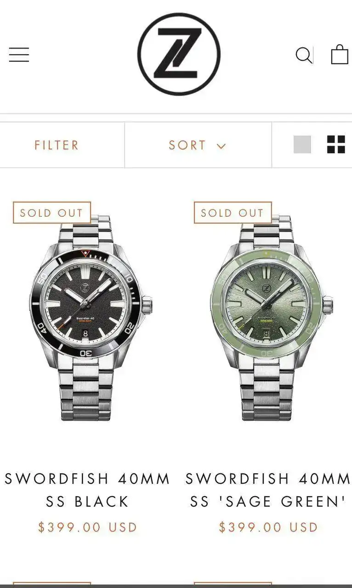Click Sold Out badge on black watch
Viewport: 352px width, 588px height.
(x=51, y=213)
